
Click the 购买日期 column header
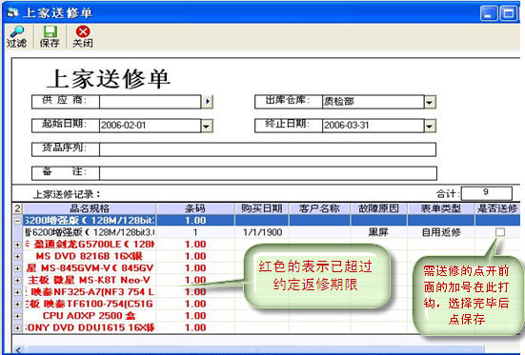tap(262, 208)
